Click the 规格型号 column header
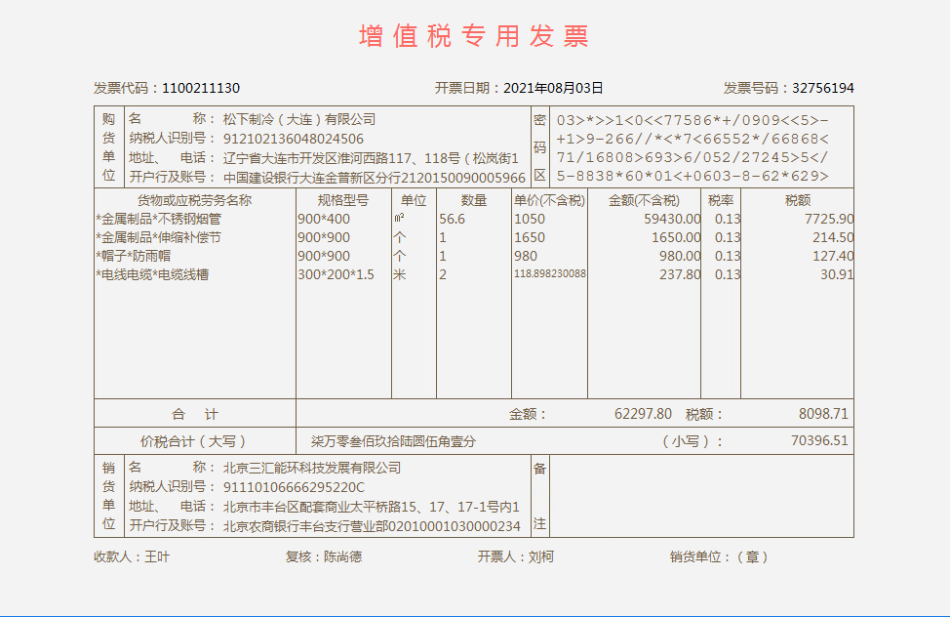 pyautogui.click(x=343, y=200)
